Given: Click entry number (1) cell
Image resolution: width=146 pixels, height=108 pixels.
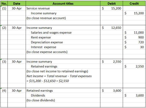Looking at the screenshot, I should [x=4, y=8].
